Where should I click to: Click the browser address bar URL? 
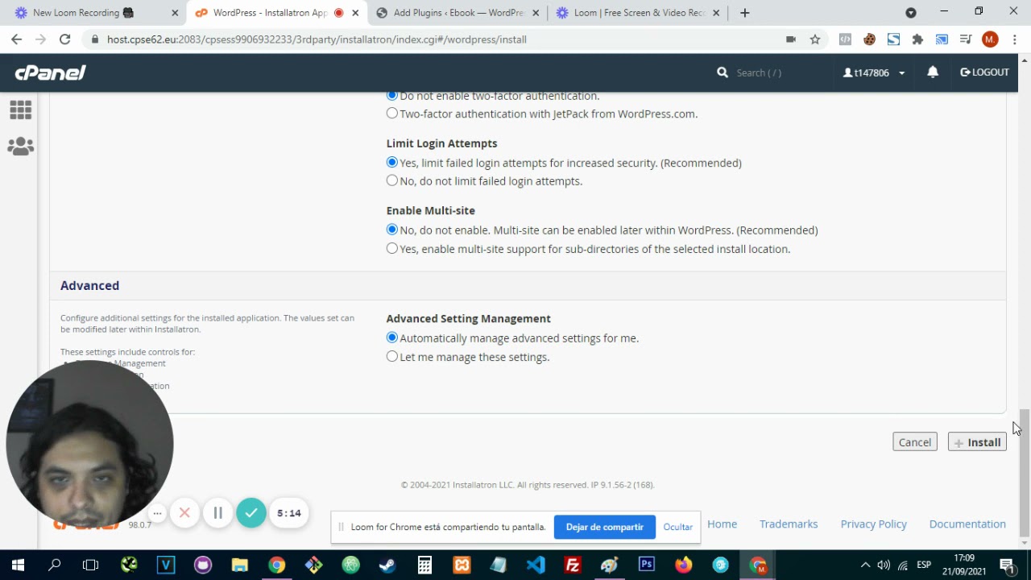click(x=317, y=39)
